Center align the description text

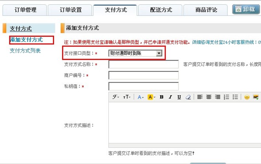(208, 97)
